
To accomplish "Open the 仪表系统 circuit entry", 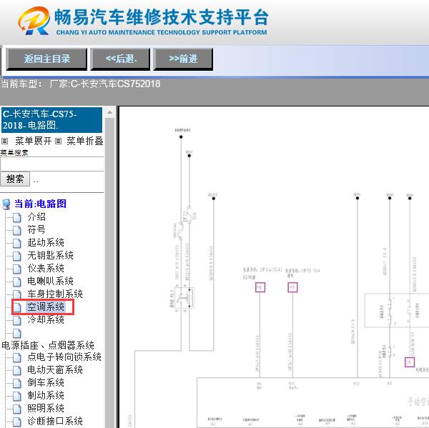I will pyautogui.click(x=46, y=268).
